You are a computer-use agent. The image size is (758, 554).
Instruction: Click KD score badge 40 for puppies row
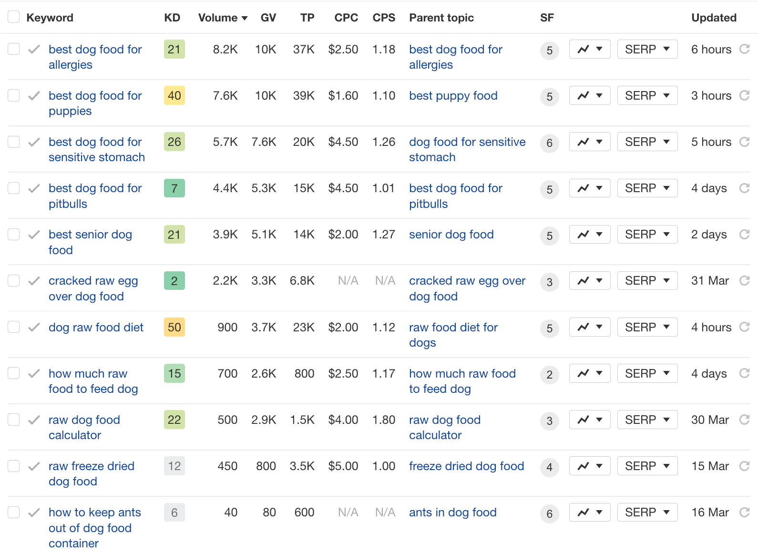pos(174,95)
